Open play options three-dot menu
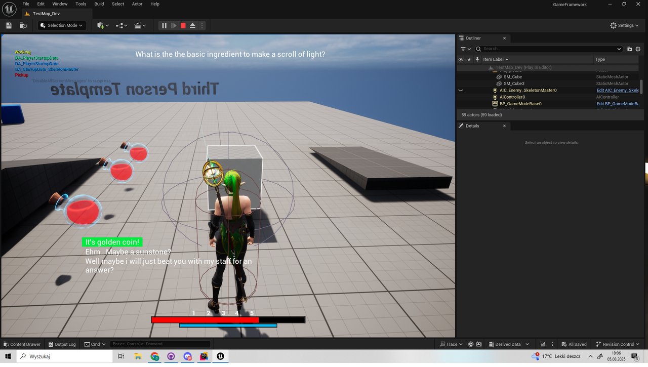Image resolution: width=648 pixels, height=367 pixels. [202, 25]
